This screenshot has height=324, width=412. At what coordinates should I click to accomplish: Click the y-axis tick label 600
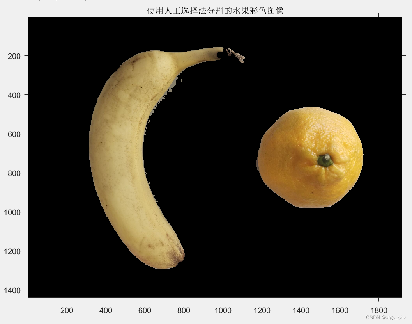tap(14, 134)
